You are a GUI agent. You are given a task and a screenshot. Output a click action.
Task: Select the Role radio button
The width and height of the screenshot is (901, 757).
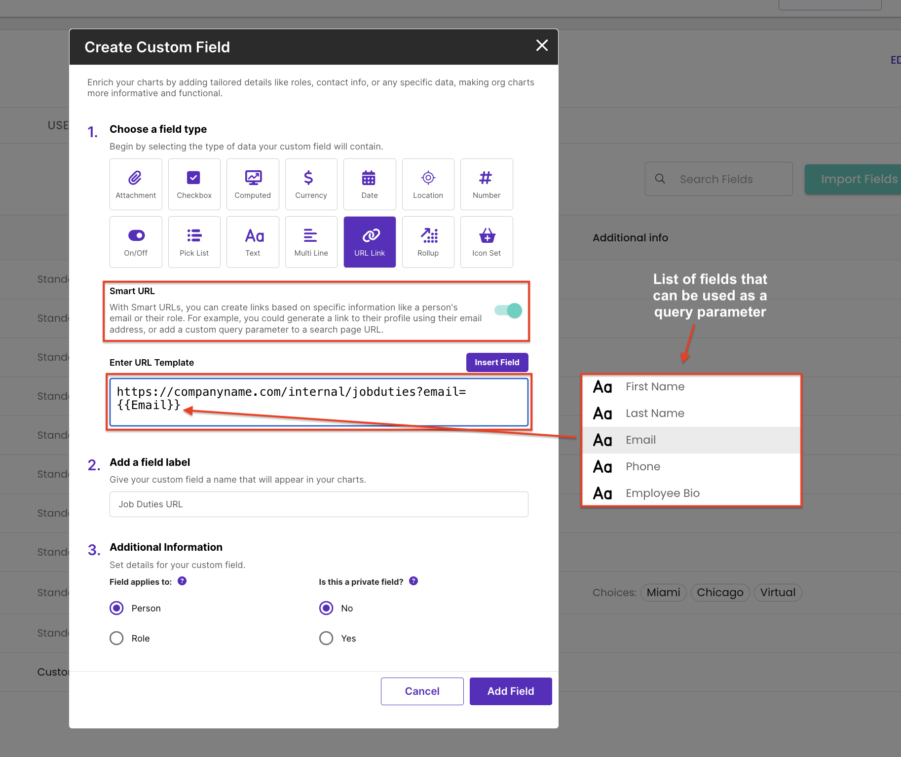pos(117,638)
